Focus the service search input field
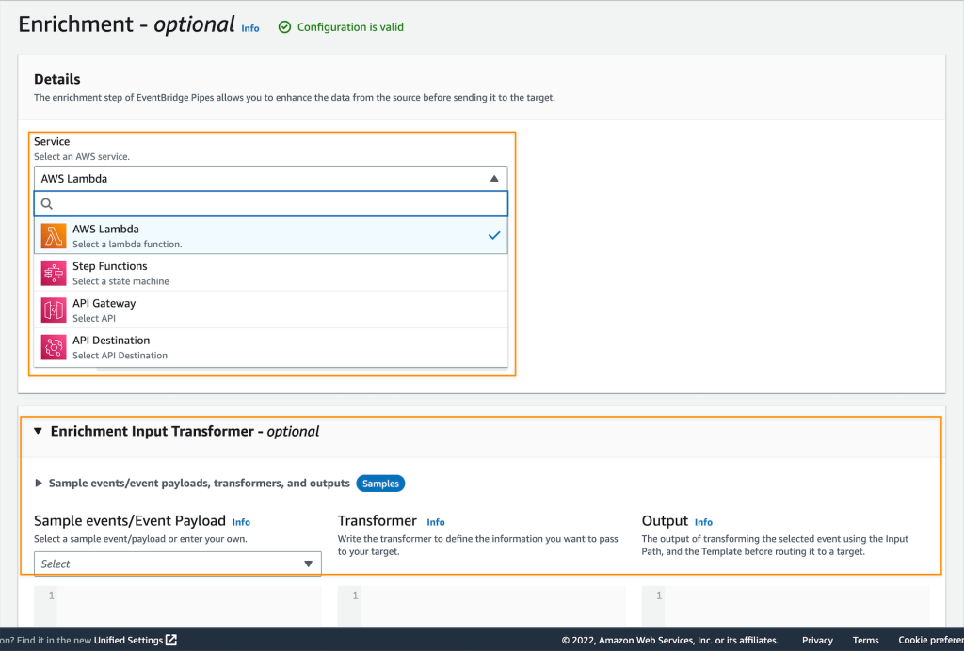The width and height of the screenshot is (964, 651). [x=270, y=204]
